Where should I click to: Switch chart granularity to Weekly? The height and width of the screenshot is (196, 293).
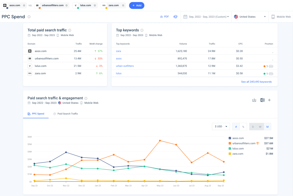(x=260, y=127)
